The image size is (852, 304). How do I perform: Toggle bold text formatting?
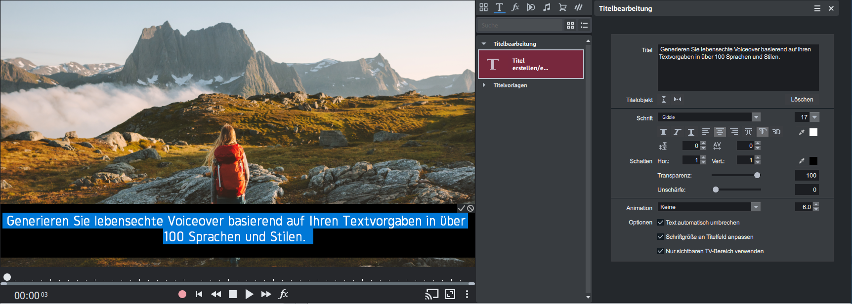tap(663, 132)
